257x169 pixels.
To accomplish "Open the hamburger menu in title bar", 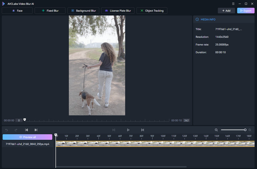I will click(x=233, y=4).
